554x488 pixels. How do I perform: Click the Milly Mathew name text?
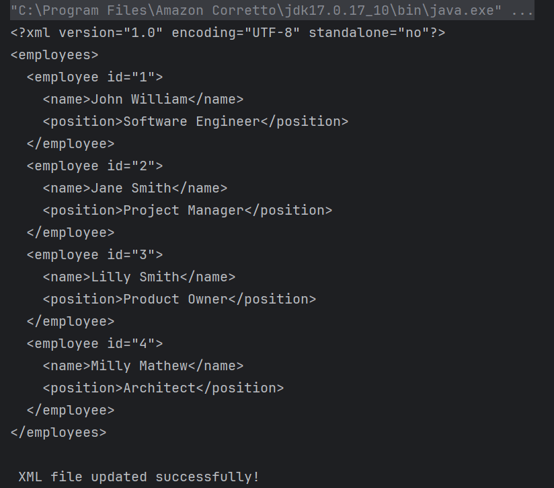(x=139, y=366)
